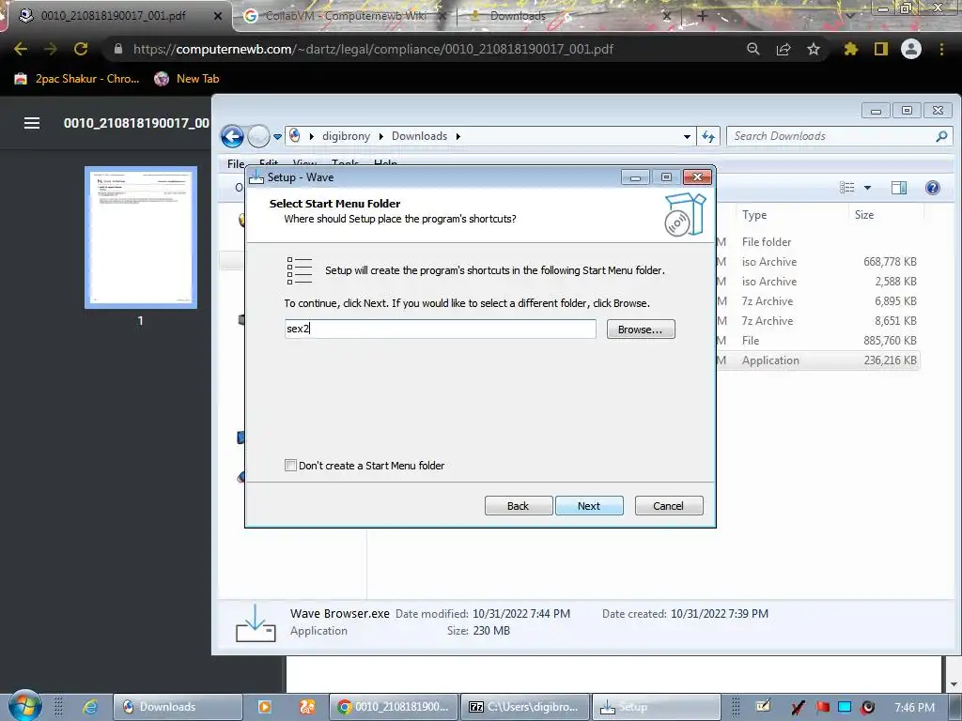Open New Tab bookmark
962x721 pixels.
click(x=187, y=79)
